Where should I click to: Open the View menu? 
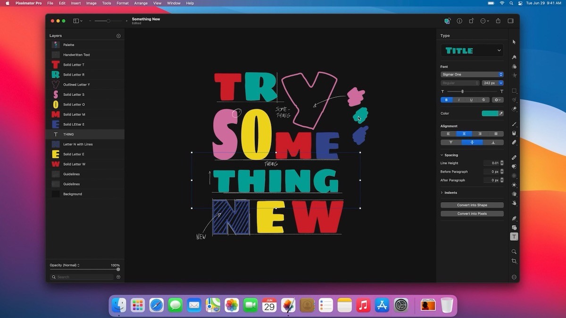[157, 3]
